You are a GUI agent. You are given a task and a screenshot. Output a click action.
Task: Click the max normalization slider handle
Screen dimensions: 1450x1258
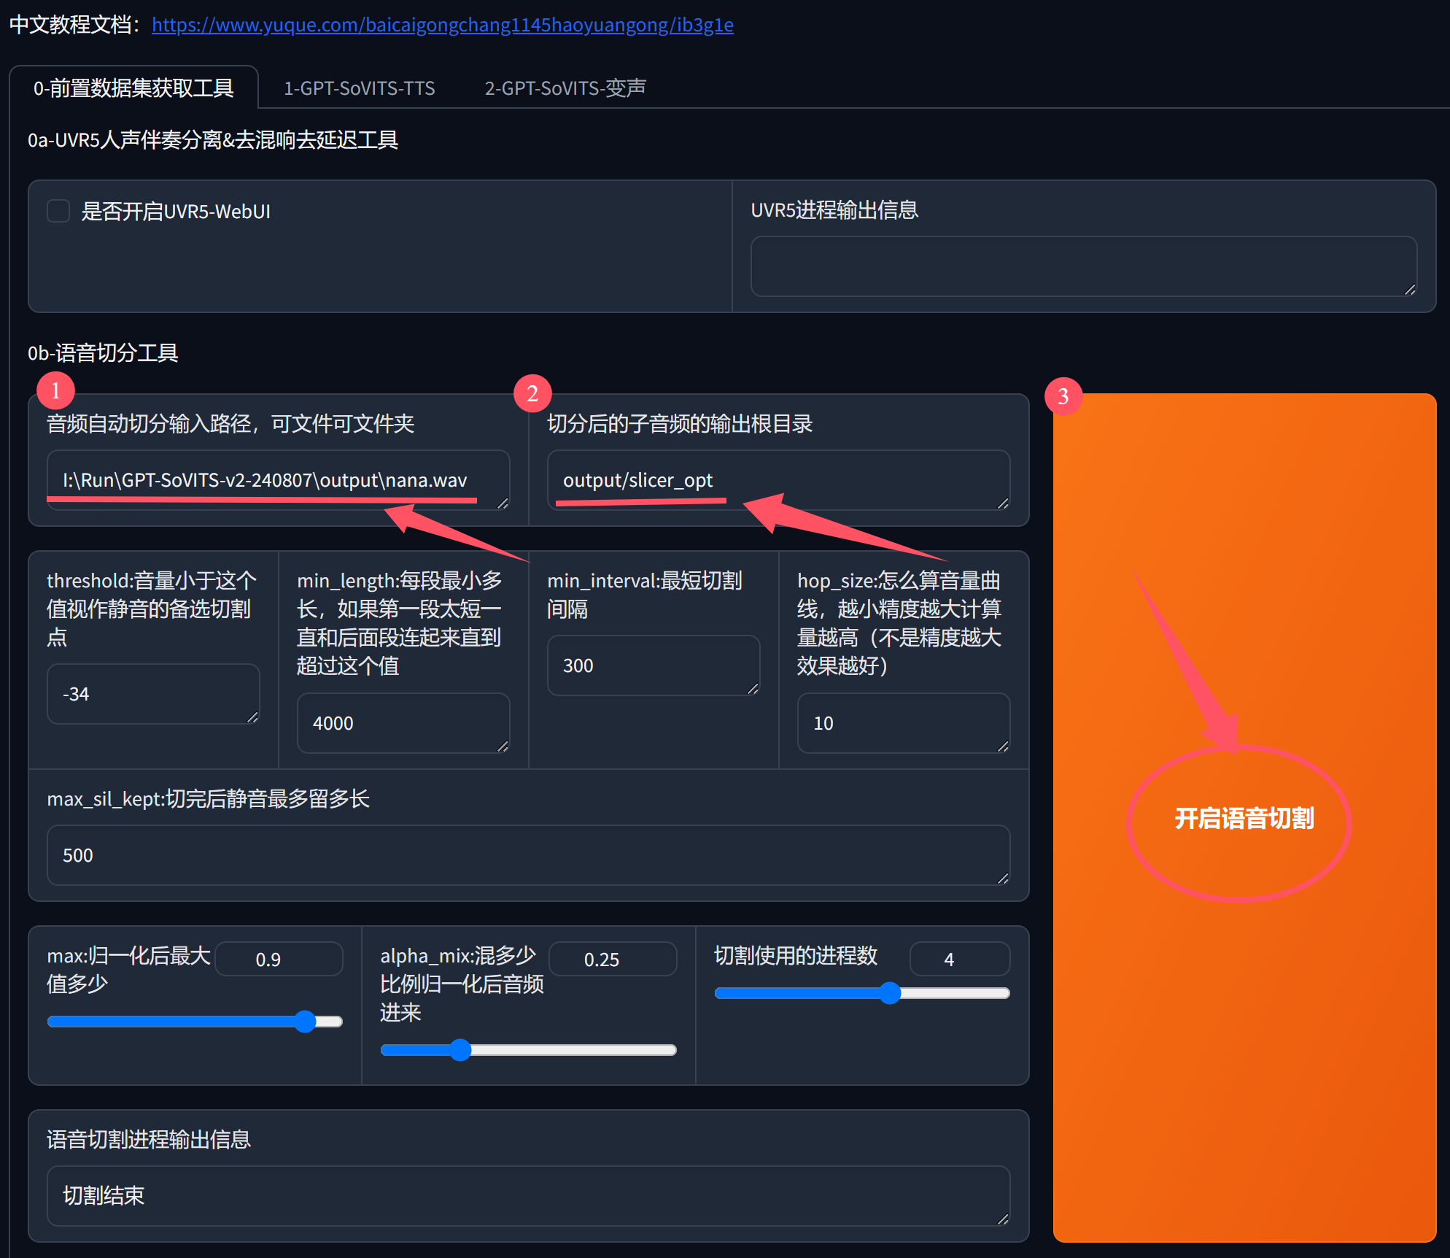(306, 1022)
